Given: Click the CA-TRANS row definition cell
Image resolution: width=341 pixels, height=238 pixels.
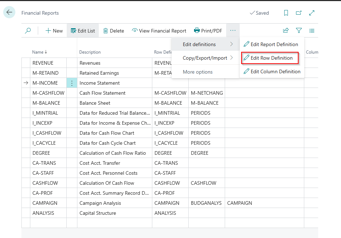Looking at the screenshot, I should [170, 163].
